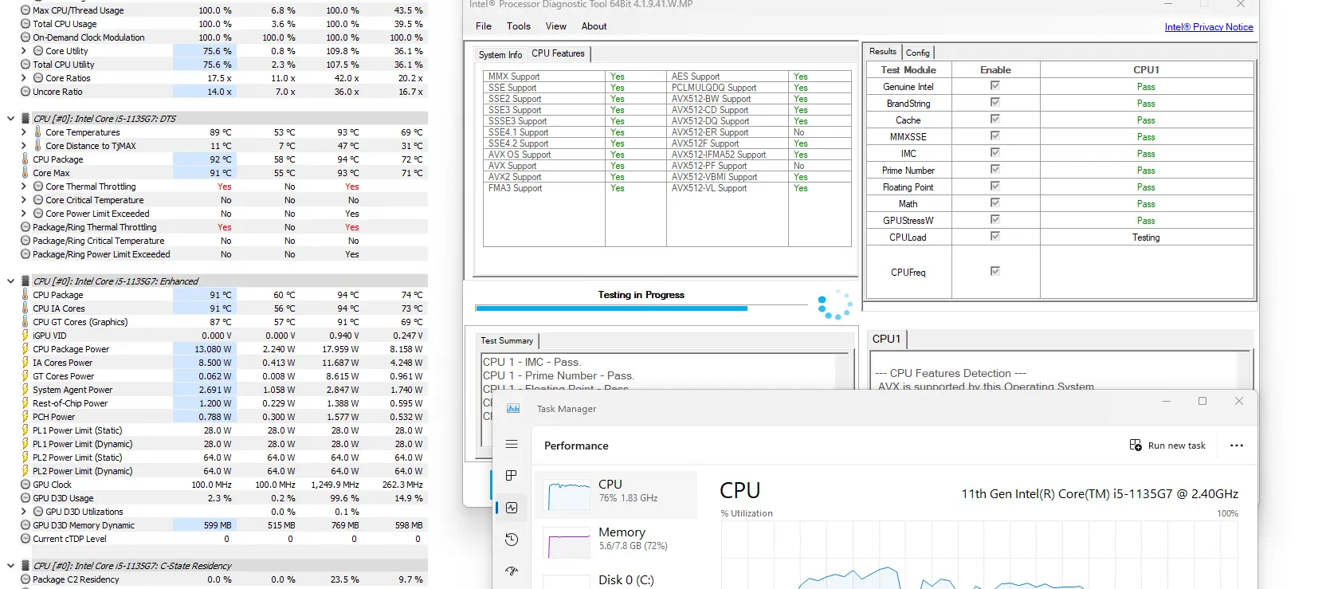Select the Disk 0 (C:) performance item
Image resolution: width=1322 pixels, height=589 pixels.
pos(616,579)
